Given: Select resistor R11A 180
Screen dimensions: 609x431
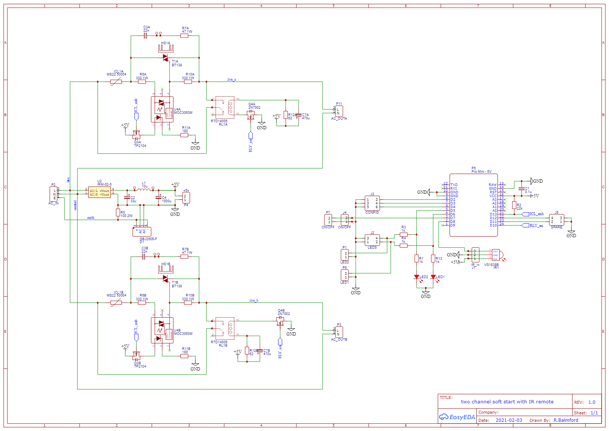Looking at the screenshot, I should [x=184, y=135].
